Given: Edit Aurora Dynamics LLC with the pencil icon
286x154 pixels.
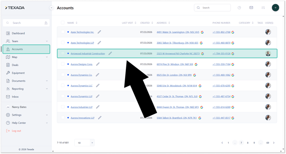Looking at the screenshot, I should click(x=98, y=86).
